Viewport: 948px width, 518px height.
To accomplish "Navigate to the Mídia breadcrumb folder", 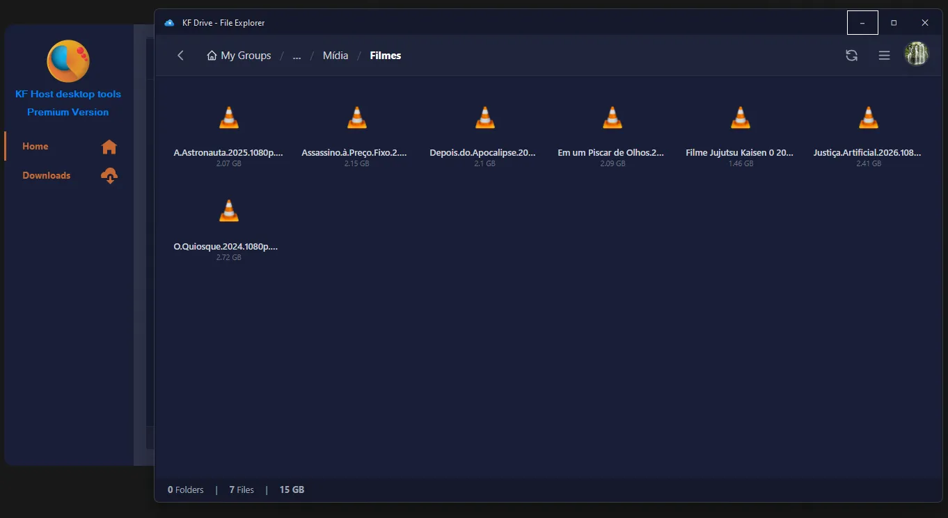I will pyautogui.click(x=335, y=56).
